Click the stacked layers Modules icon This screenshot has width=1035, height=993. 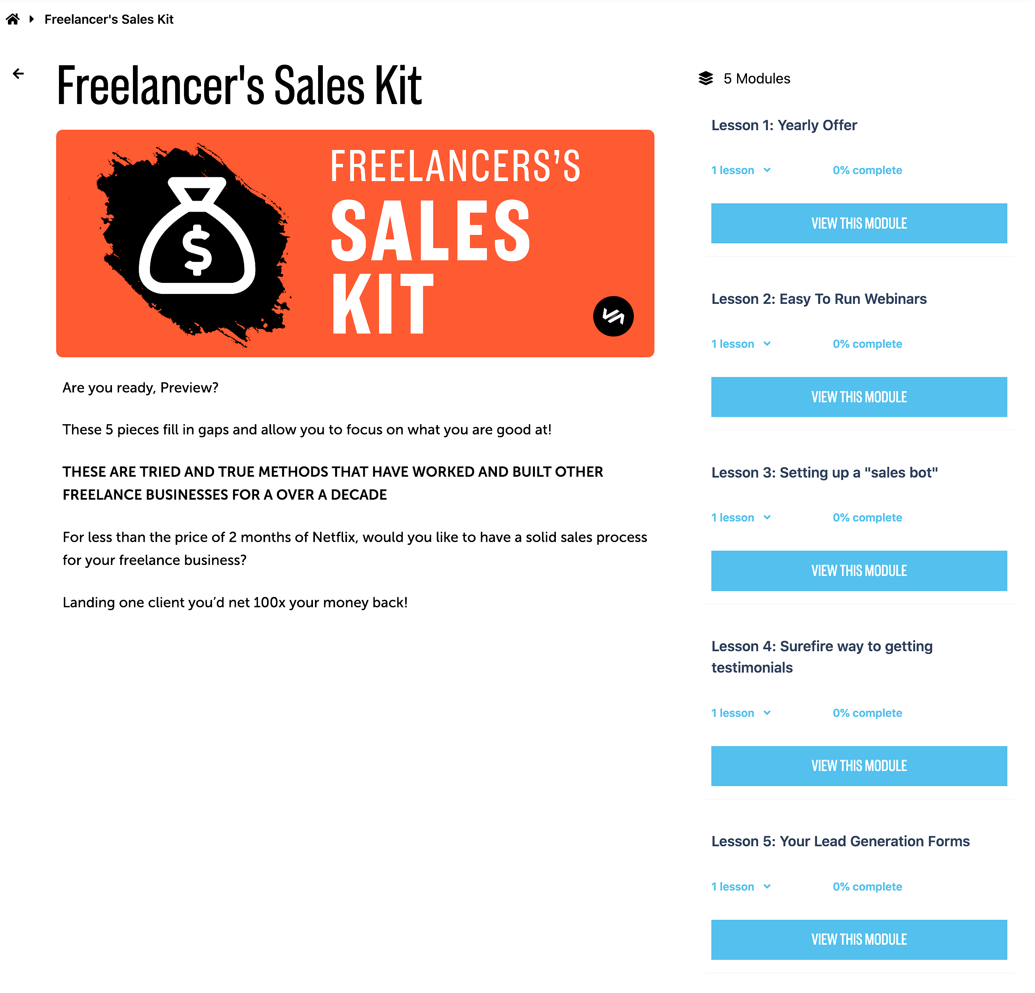[706, 79]
